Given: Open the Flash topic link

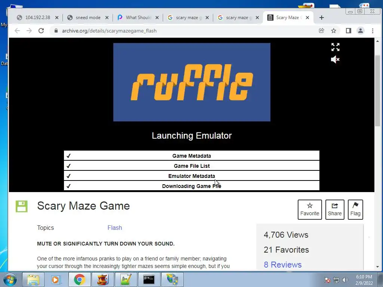Looking at the screenshot, I should click(x=114, y=228).
